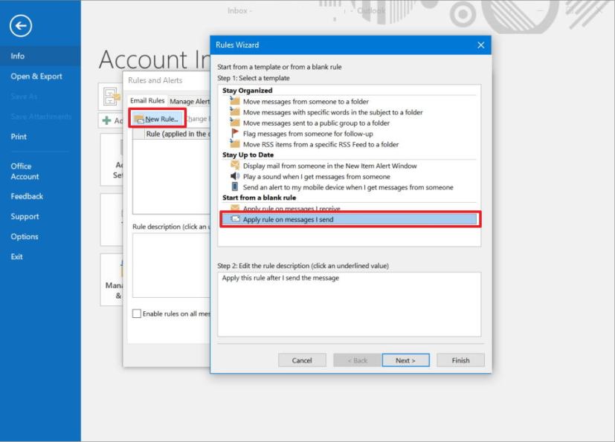This screenshot has width=615, height=442.
Task: Select Move RSS items to a folder template
Action: pyautogui.click(x=321, y=144)
